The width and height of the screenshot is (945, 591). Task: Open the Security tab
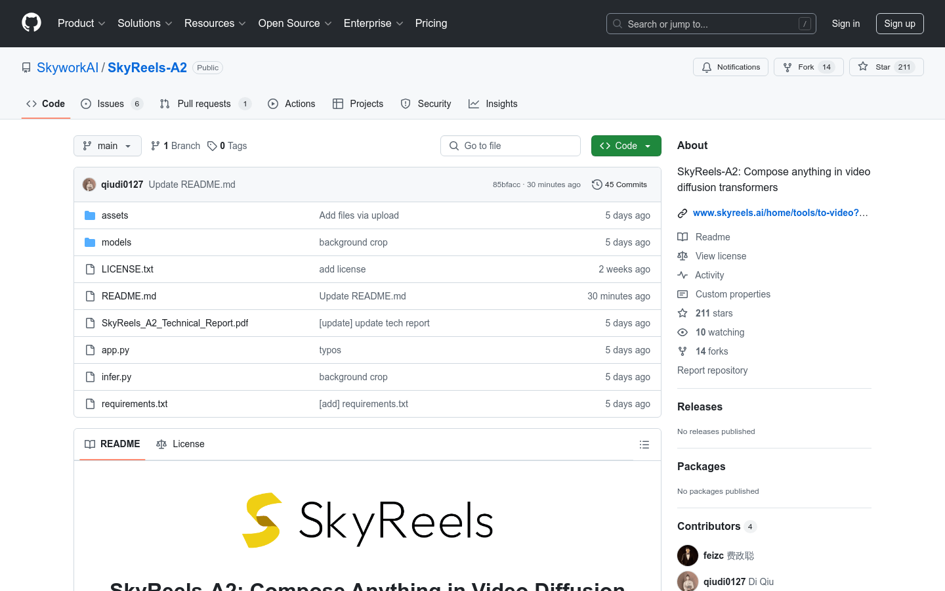click(x=426, y=104)
